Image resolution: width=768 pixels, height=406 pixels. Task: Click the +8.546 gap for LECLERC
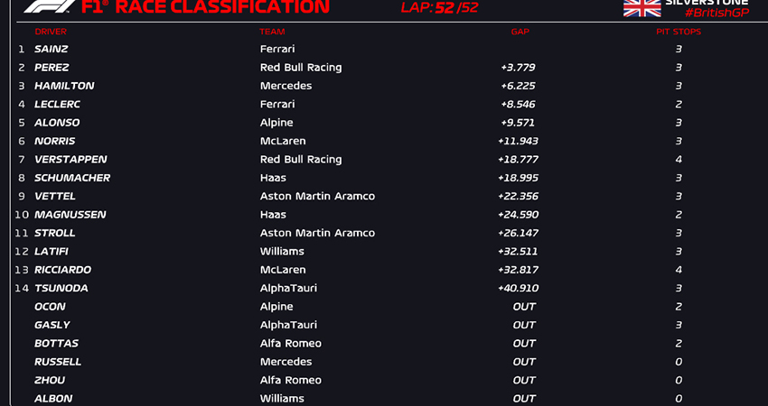point(518,104)
